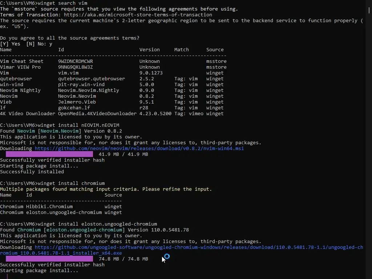Click the 'win-vind' package name
Screen dimensions: 372x279
pos(12,84)
